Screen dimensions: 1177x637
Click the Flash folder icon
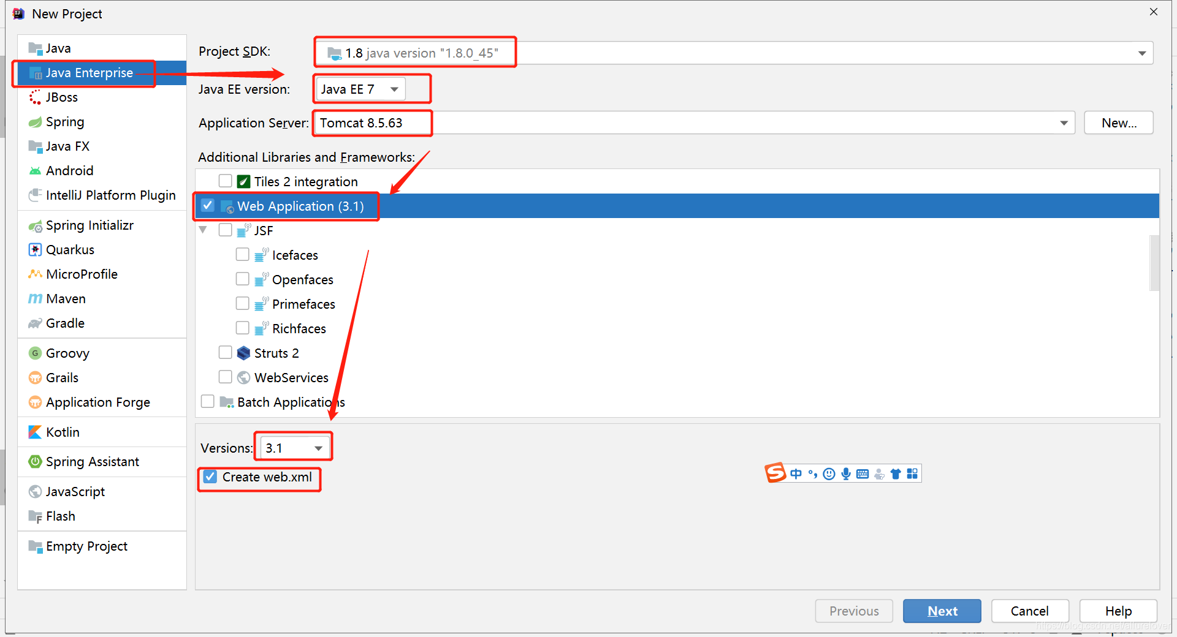click(35, 516)
